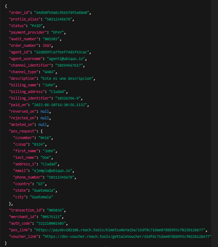Screen dimensions: 218x247
Task: Click the "address_1" key
Action: coord(25,164)
